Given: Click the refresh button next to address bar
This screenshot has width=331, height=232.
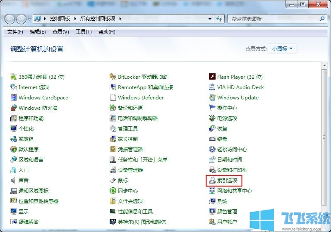Looking at the screenshot, I should [x=220, y=19].
